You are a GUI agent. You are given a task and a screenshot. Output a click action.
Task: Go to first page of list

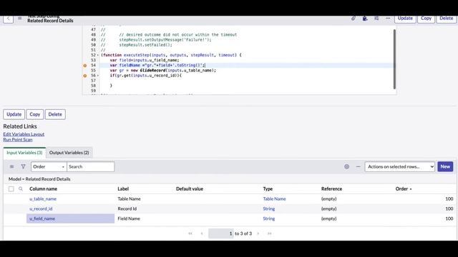click(190, 233)
